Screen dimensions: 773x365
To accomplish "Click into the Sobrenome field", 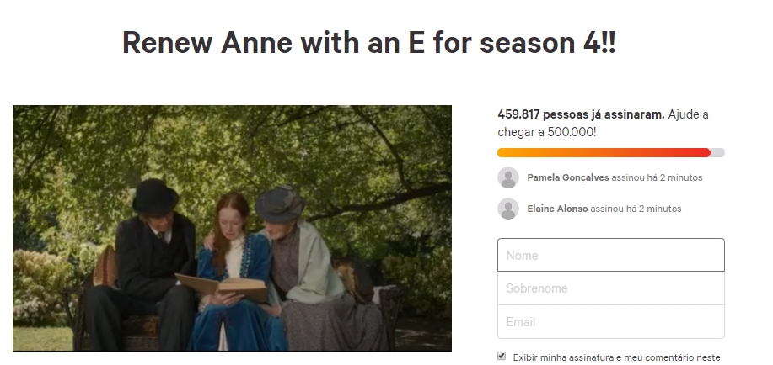I will [x=610, y=288].
